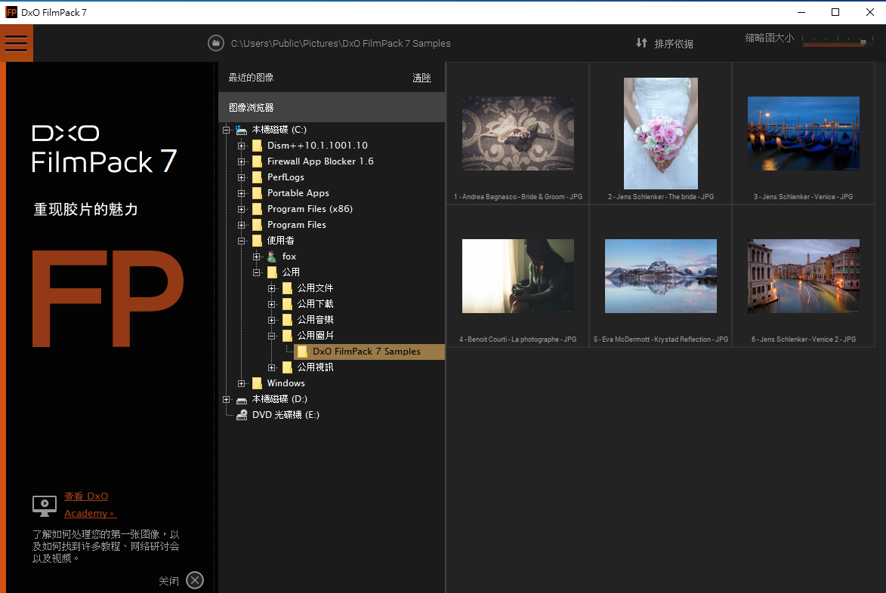Click the 公用文件 folder icon

click(287, 288)
